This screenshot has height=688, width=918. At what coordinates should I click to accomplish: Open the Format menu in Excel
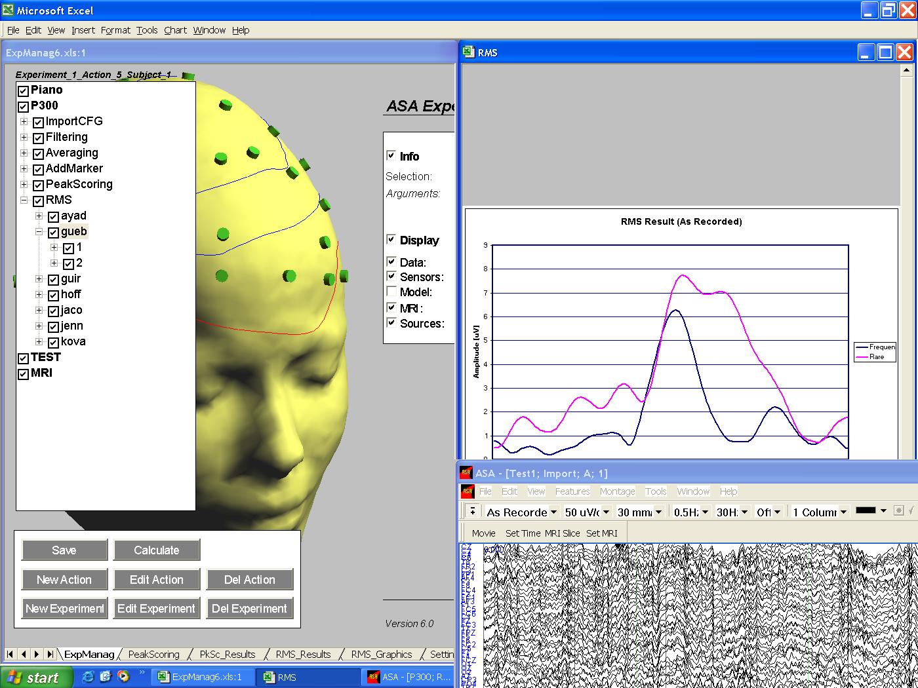[x=115, y=30]
